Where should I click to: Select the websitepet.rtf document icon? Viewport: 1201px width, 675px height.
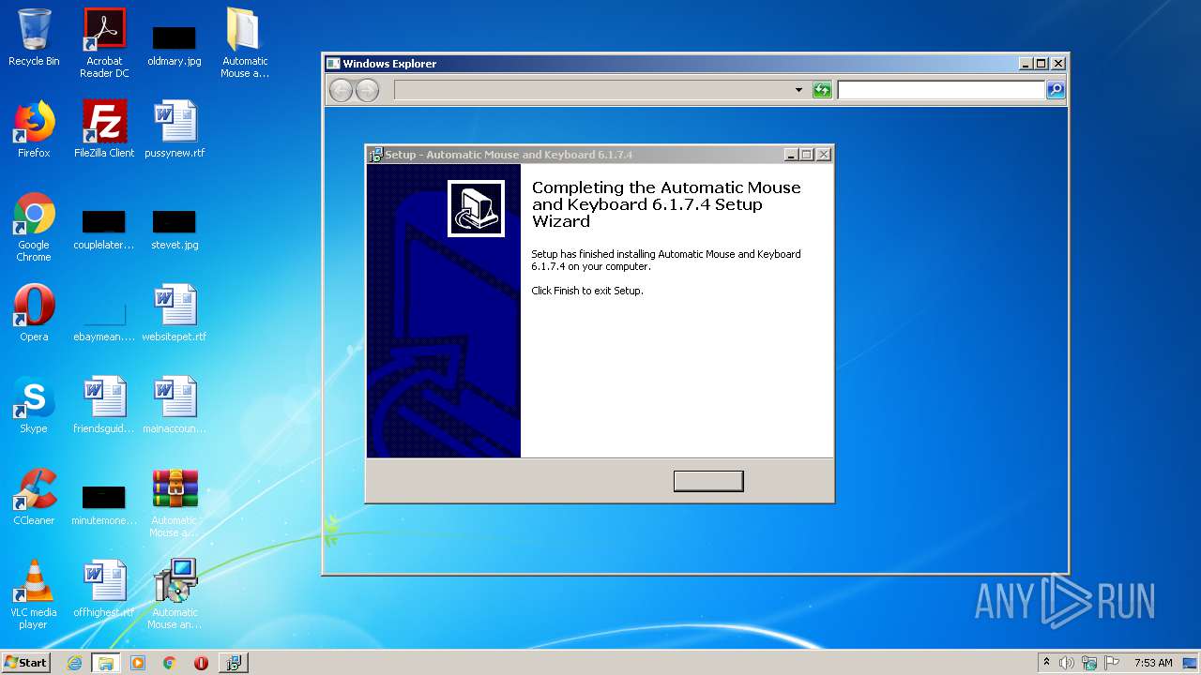(x=175, y=313)
